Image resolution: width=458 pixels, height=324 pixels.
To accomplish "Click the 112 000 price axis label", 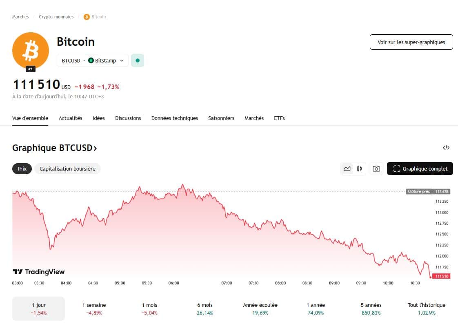I will pos(442,256).
